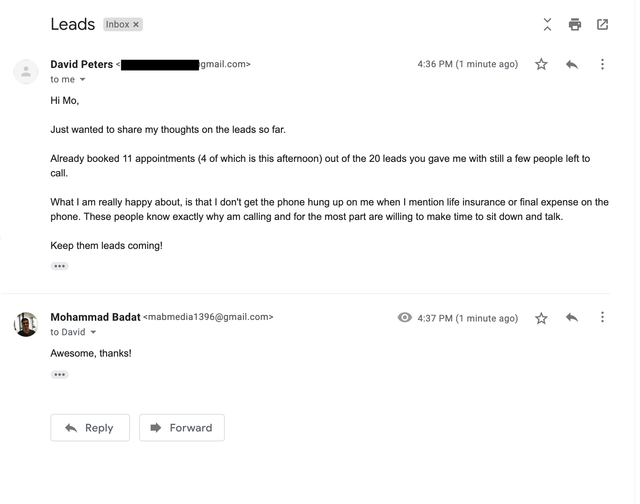Show trimmed content under David's message
The image size is (640, 504).
click(60, 266)
